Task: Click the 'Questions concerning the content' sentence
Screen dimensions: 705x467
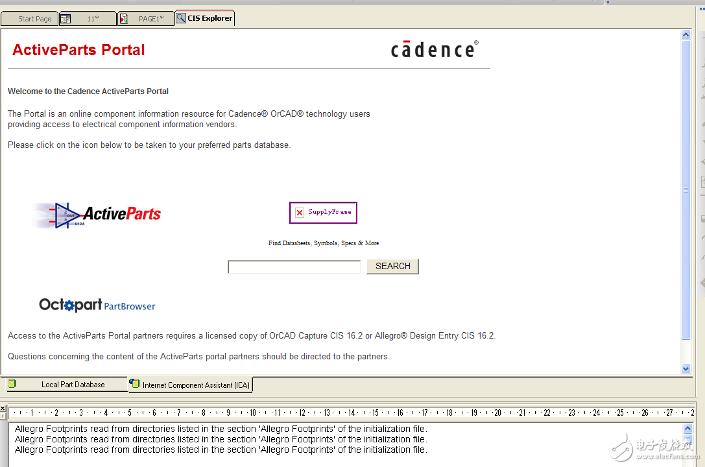Action: (x=198, y=357)
